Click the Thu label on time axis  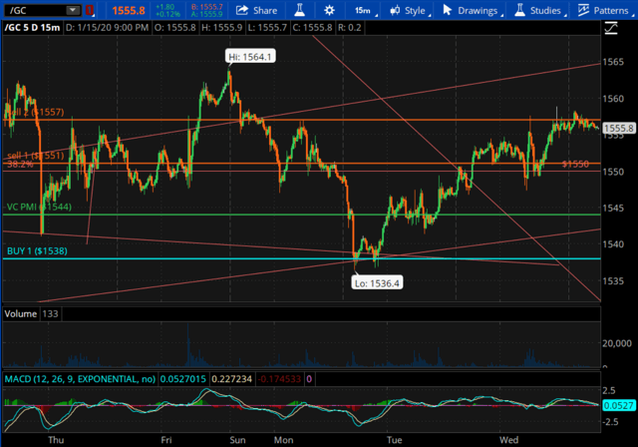[56, 440]
